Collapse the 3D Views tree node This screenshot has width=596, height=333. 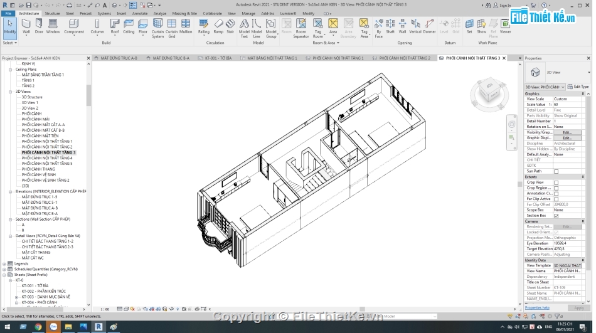tap(10, 92)
